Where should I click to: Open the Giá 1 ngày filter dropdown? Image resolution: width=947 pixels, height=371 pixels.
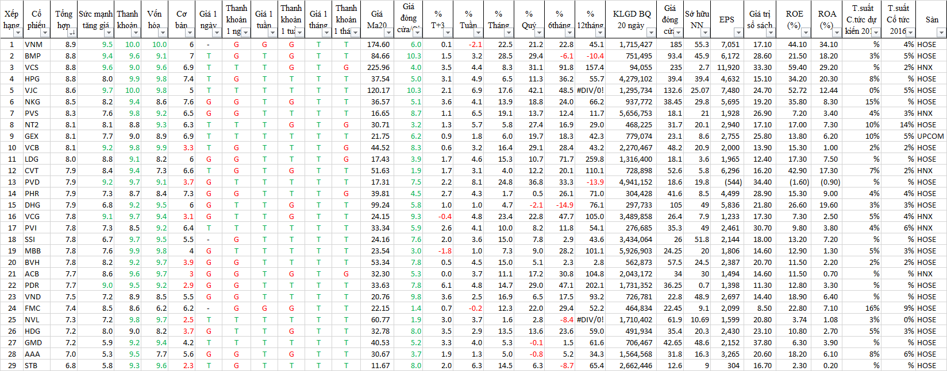point(217,33)
